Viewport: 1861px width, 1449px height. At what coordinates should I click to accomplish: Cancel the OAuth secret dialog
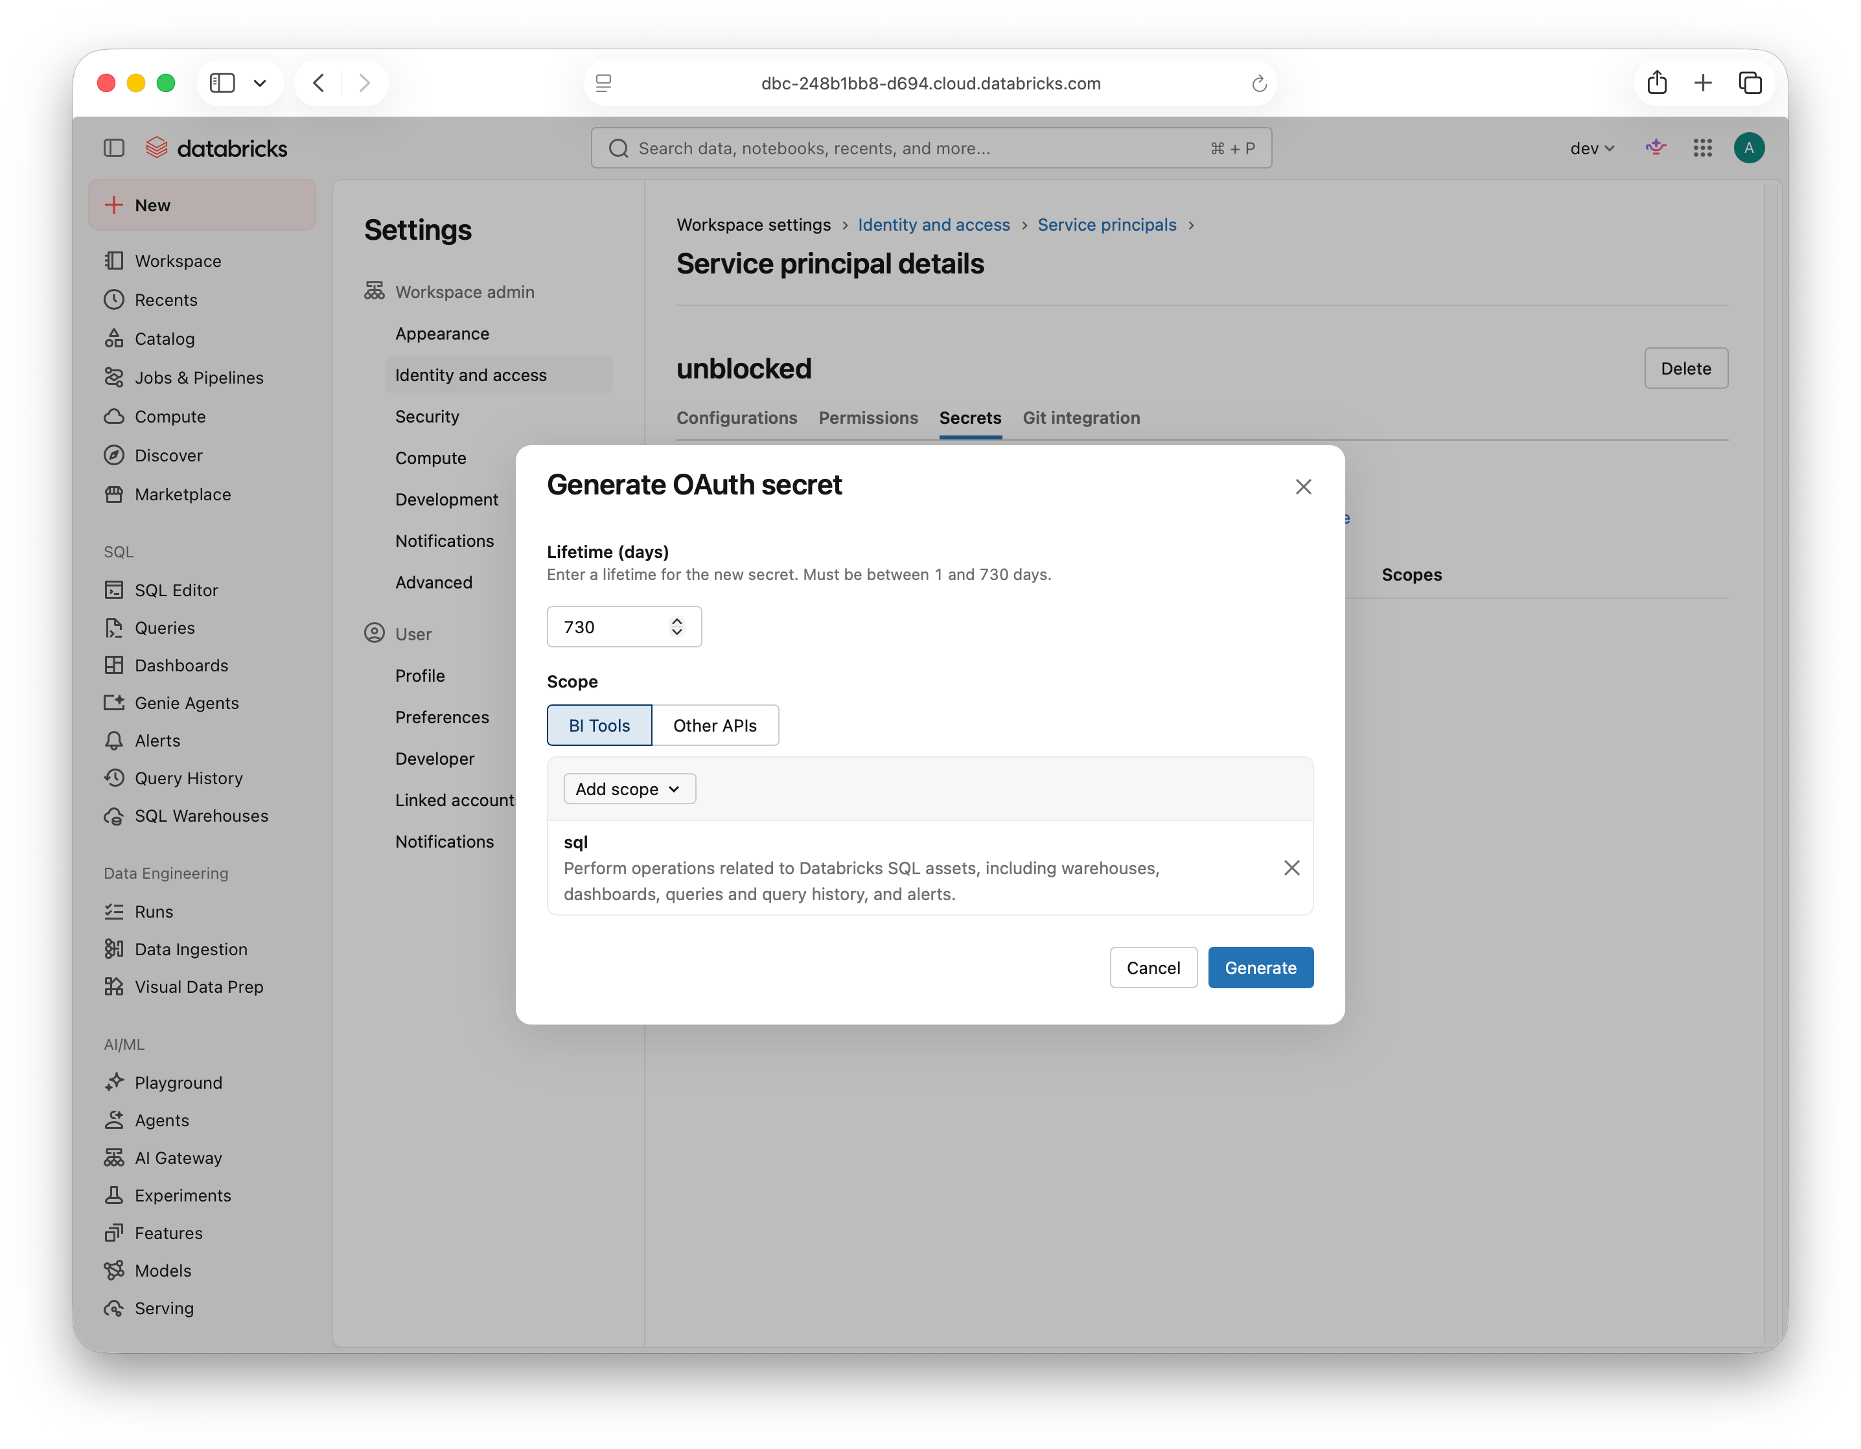[1153, 968]
